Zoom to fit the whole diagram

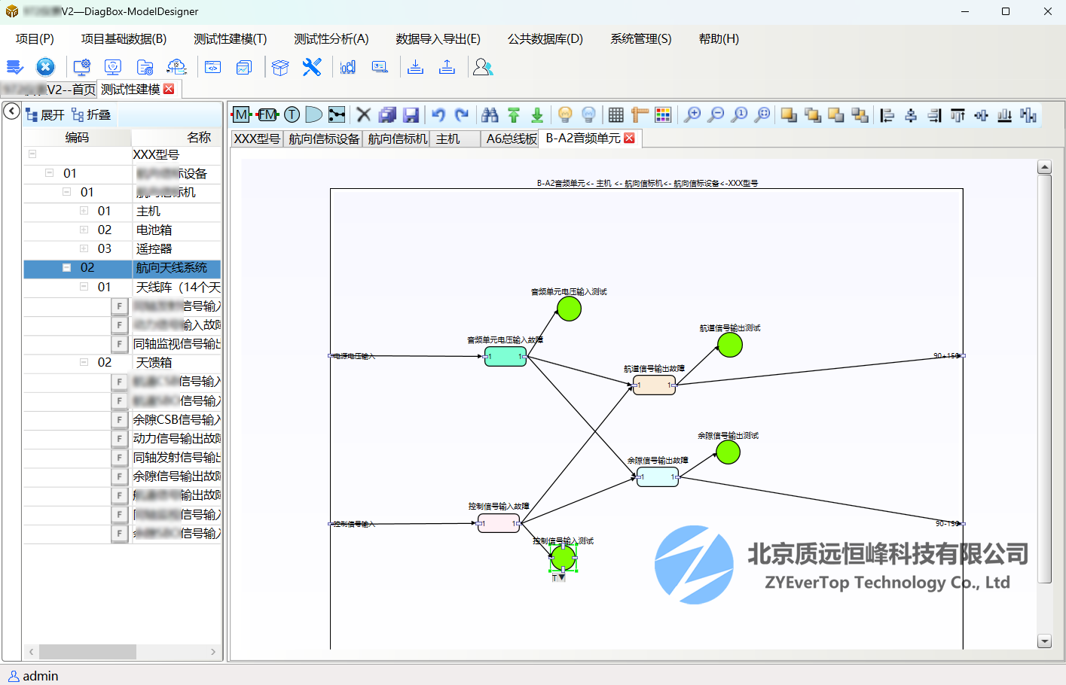[x=762, y=114]
